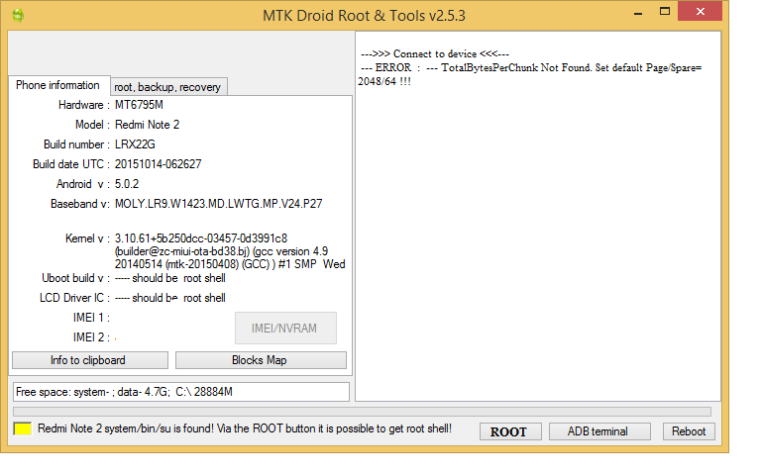
Task: Click the yellow status indicator square
Action: tap(23, 428)
